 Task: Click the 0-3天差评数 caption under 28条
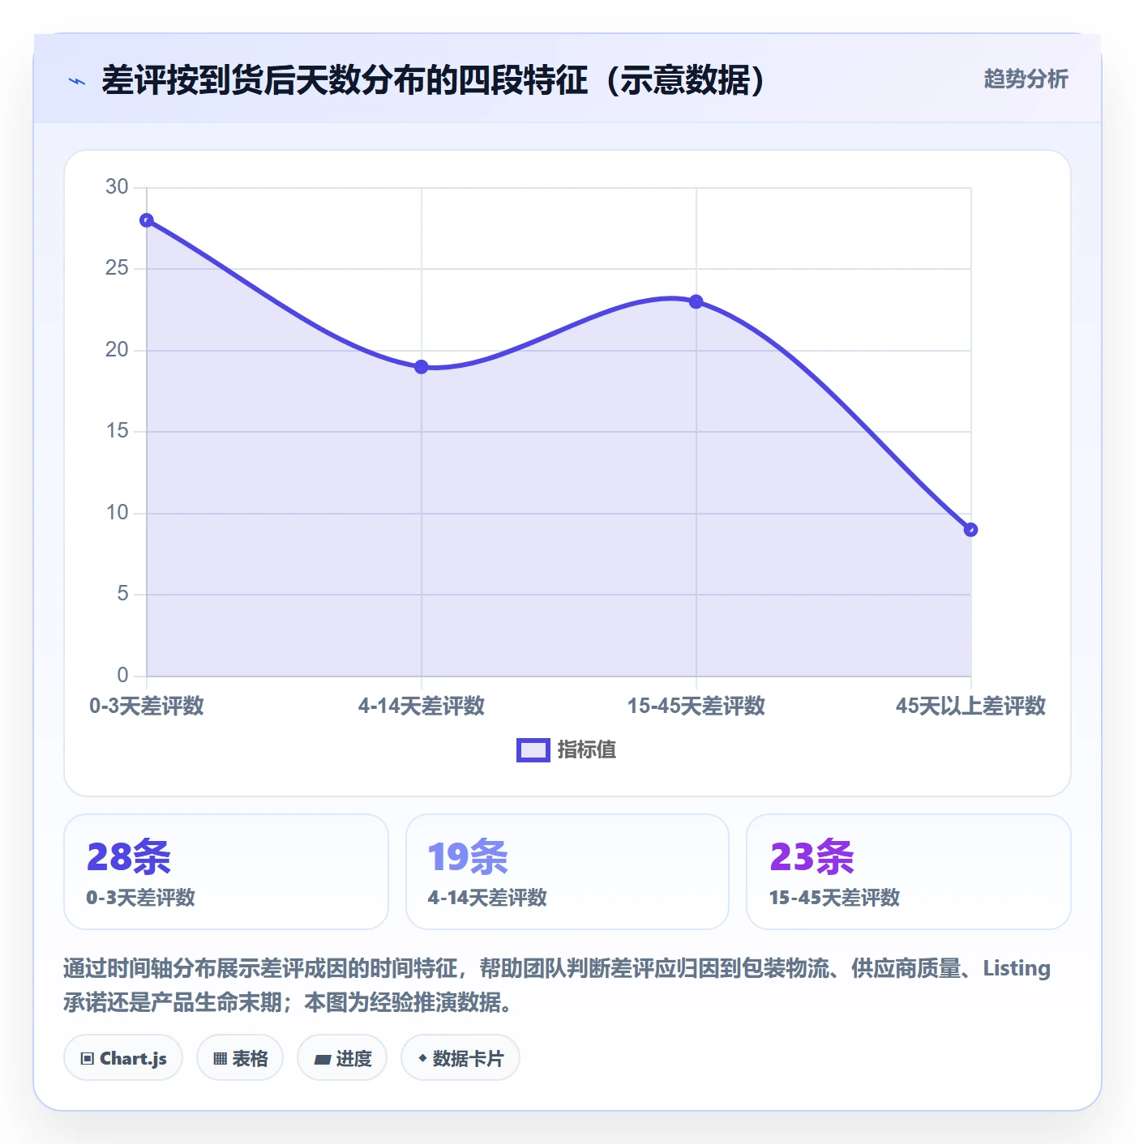click(x=141, y=898)
